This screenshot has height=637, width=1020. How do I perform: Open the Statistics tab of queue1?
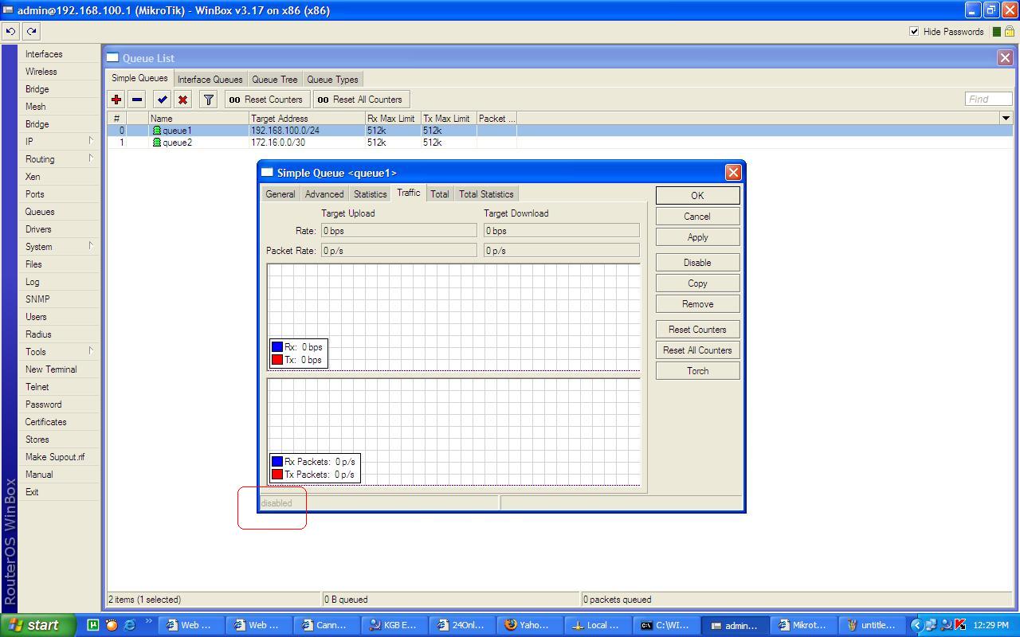pyautogui.click(x=370, y=194)
